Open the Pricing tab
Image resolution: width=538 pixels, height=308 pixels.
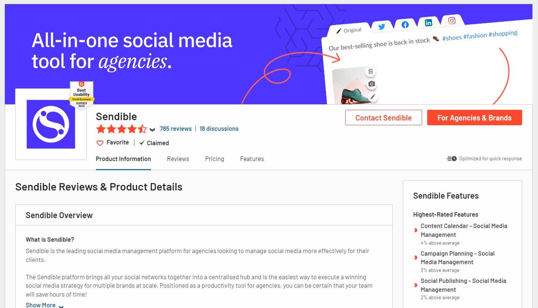[x=214, y=159]
